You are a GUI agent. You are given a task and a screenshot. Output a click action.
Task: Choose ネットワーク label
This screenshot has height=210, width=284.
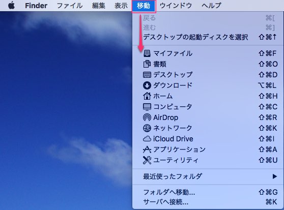(x=173, y=128)
